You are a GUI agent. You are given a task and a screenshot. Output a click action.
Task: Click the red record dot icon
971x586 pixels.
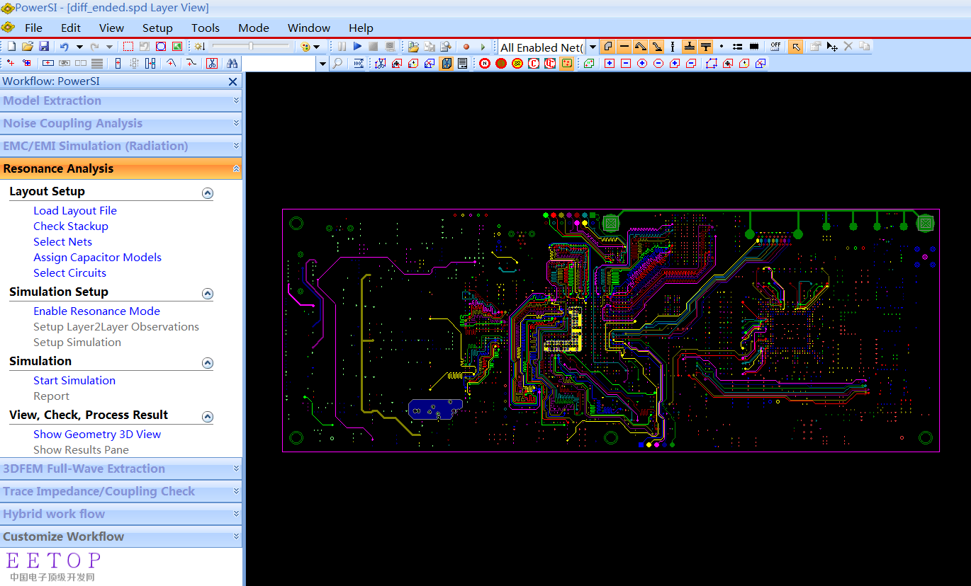tap(466, 47)
